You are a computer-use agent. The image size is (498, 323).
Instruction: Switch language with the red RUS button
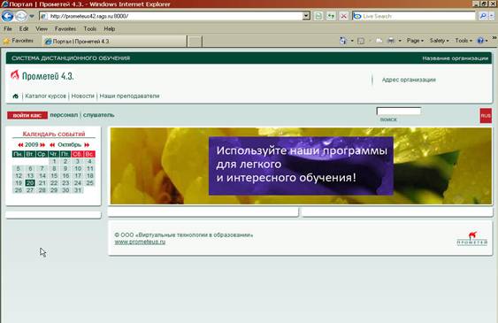click(x=486, y=116)
